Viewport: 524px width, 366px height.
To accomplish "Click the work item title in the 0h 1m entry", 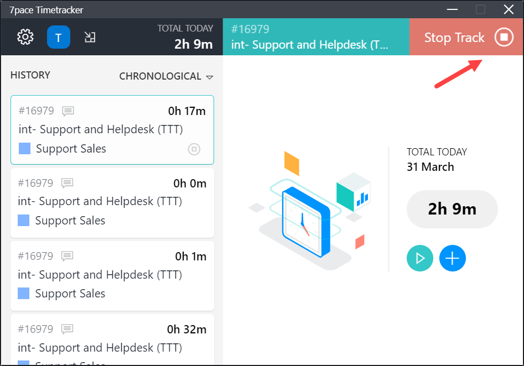I will point(100,275).
